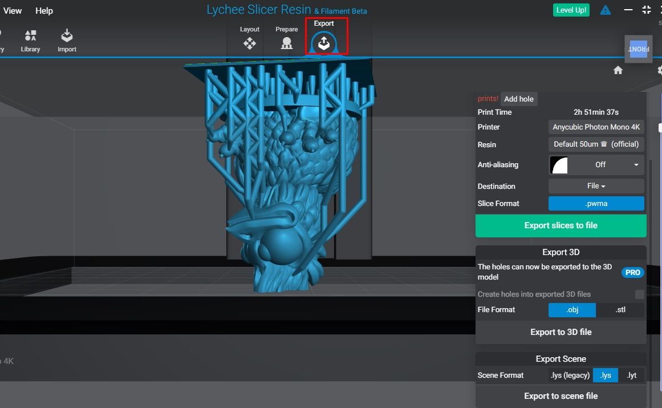Click Export to scene file

tap(561, 396)
